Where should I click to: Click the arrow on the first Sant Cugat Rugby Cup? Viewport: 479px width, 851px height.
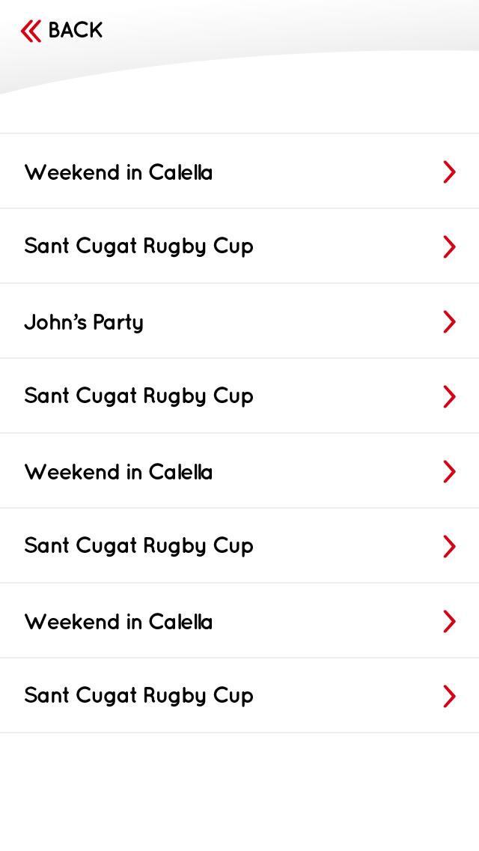click(x=449, y=247)
